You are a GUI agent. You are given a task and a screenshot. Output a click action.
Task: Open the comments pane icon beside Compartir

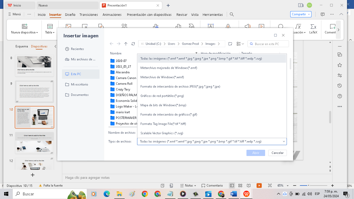point(323,14)
